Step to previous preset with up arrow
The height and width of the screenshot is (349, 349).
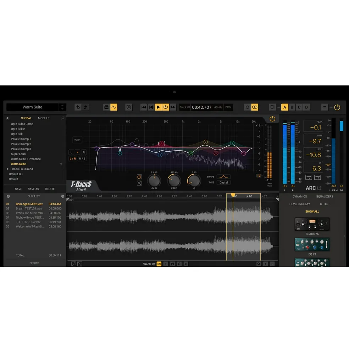[62, 105]
